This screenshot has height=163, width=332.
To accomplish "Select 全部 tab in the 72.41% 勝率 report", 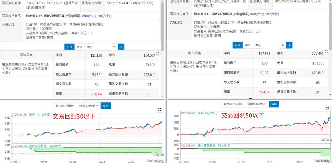I will 237,45.
